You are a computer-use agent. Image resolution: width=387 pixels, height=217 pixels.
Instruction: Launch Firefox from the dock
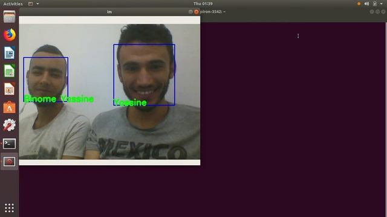point(10,35)
